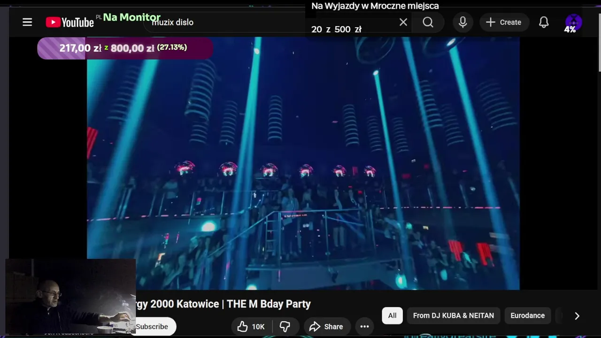Open the account avatar menu
Screen dimensions: 601x338
573,22
